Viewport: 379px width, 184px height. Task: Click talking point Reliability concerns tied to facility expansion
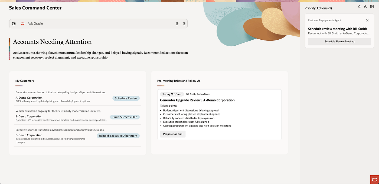(x=189, y=118)
